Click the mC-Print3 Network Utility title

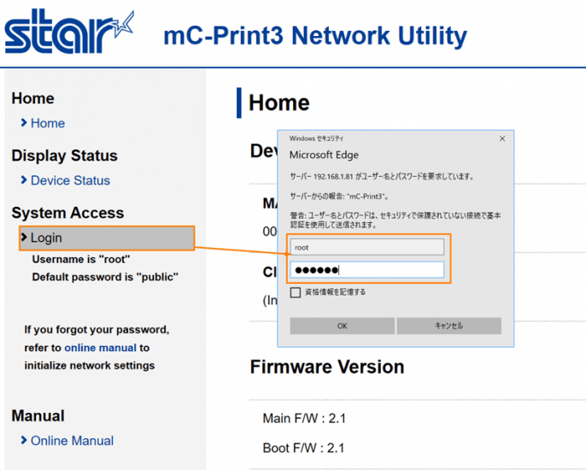pyautogui.click(x=315, y=36)
